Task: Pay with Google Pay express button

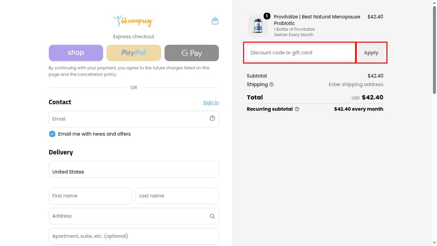Action: tap(192, 53)
